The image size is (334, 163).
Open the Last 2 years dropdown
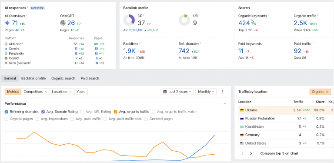(x=177, y=92)
